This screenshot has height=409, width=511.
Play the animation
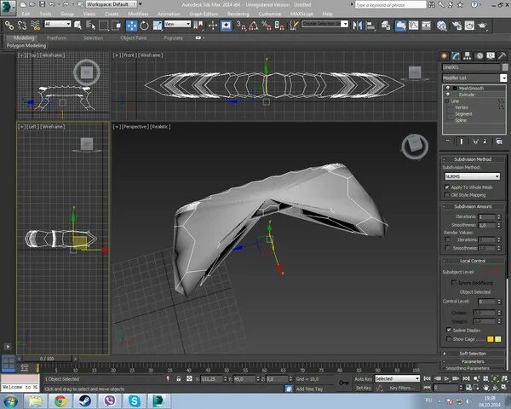[x=446, y=378]
